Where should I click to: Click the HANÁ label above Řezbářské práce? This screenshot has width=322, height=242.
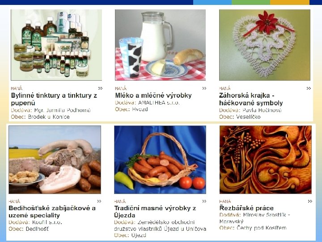click(x=225, y=201)
